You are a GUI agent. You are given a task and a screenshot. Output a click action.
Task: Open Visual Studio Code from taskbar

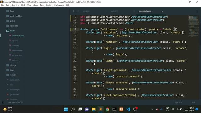pyautogui.click(x=128, y=109)
